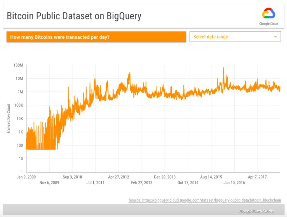Click the 'Aug 14, 2015' axis date
This screenshot has height=217, width=287.
(x=211, y=177)
